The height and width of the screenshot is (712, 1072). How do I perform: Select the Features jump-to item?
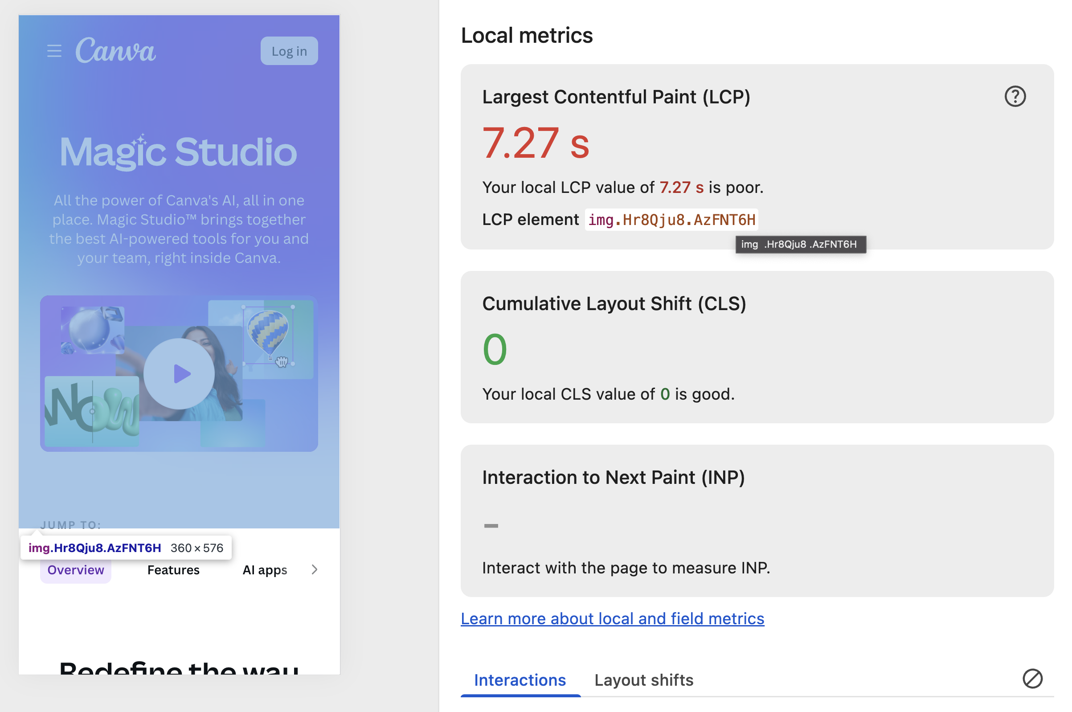click(173, 570)
